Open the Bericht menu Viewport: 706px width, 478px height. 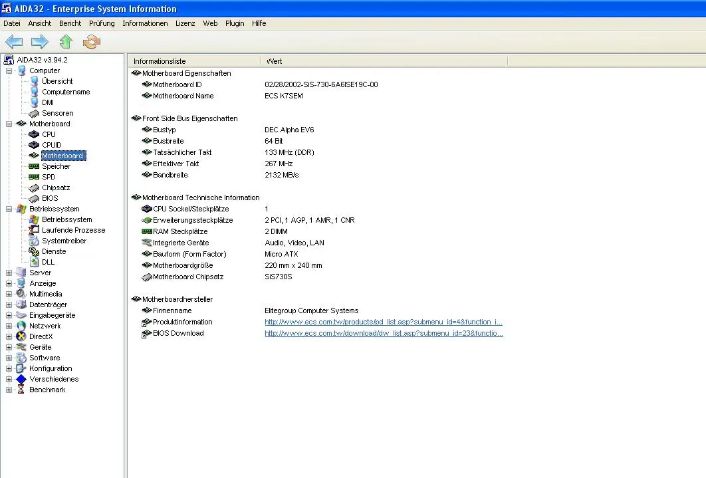[70, 23]
